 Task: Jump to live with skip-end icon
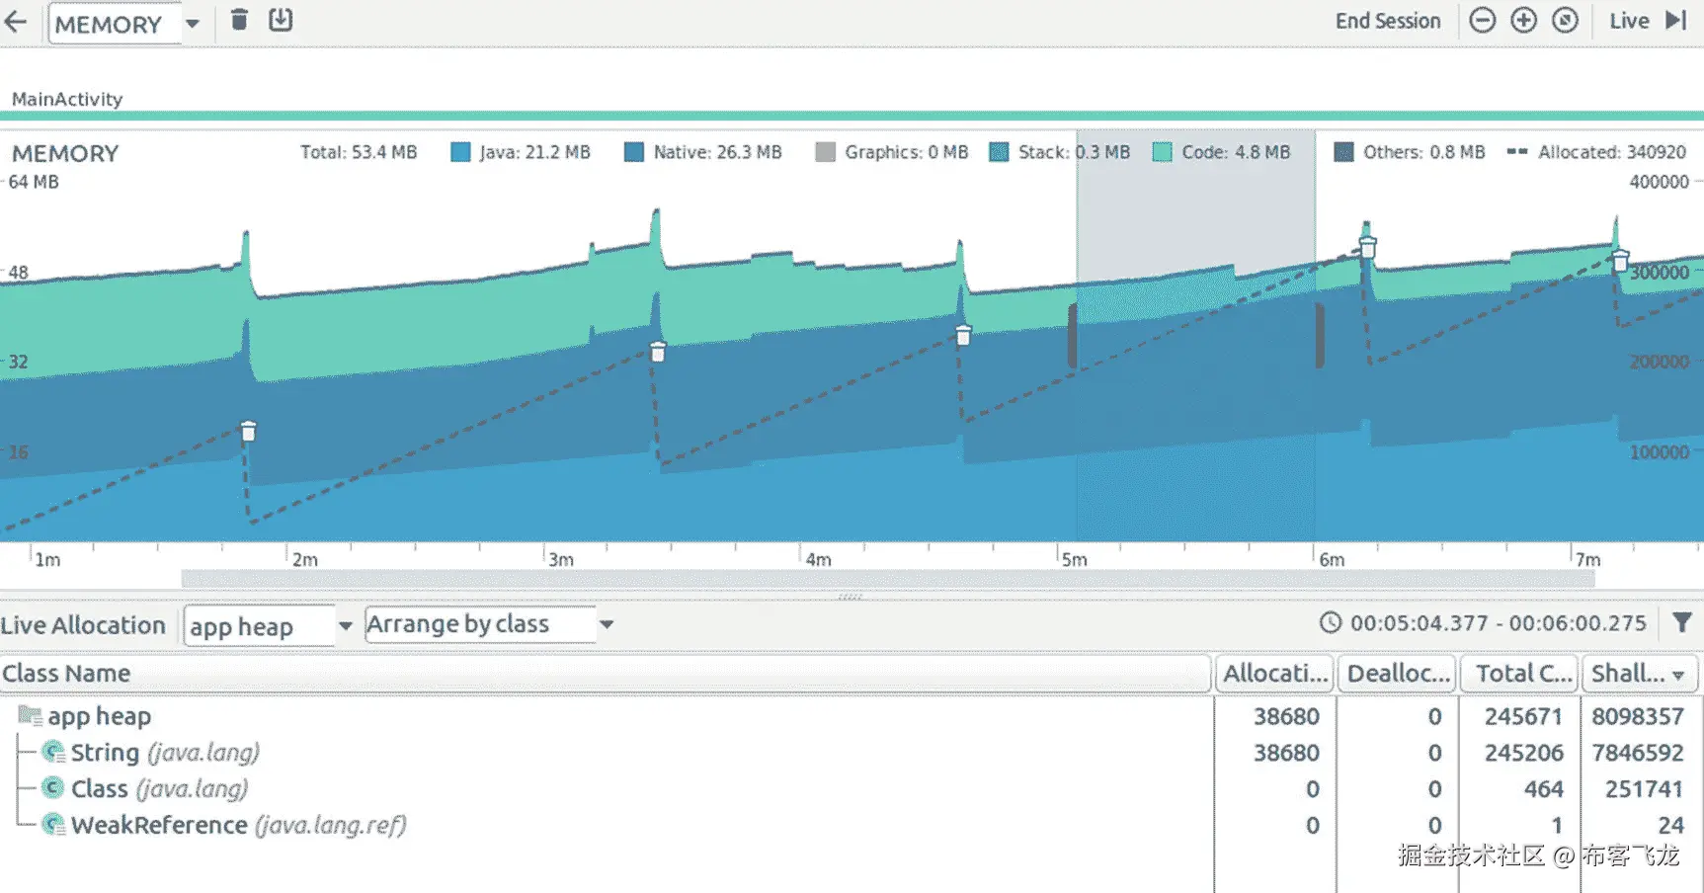(x=1675, y=21)
